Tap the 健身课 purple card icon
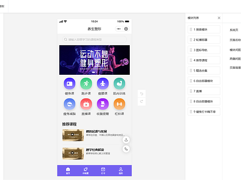Viewport: 241px width, 180px height. tap(70, 84)
